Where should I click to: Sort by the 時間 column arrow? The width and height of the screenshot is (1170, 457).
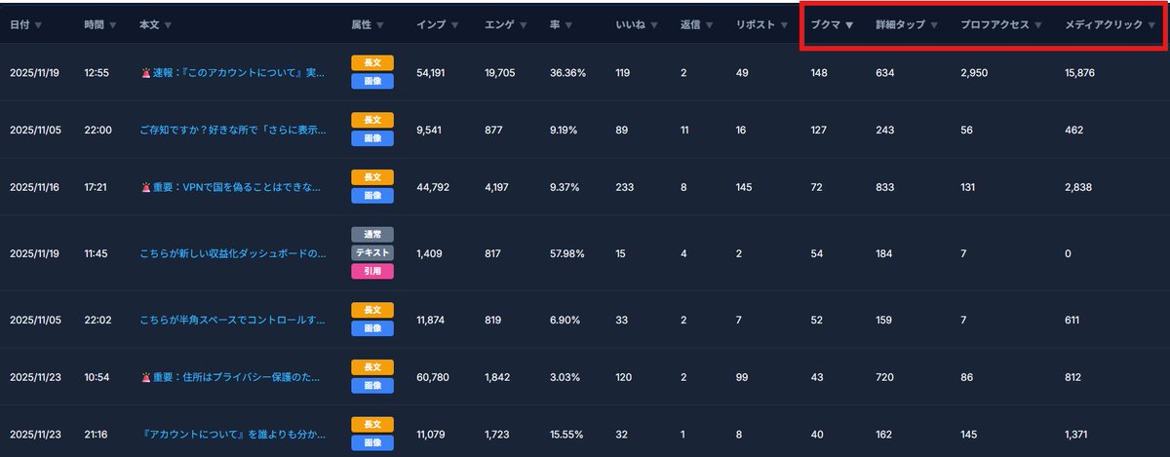[113, 24]
